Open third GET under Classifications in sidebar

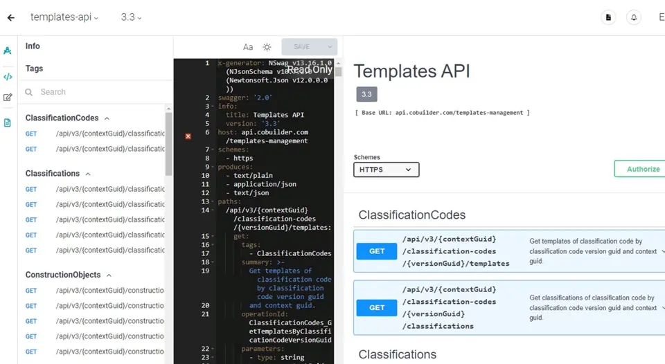coord(95,219)
